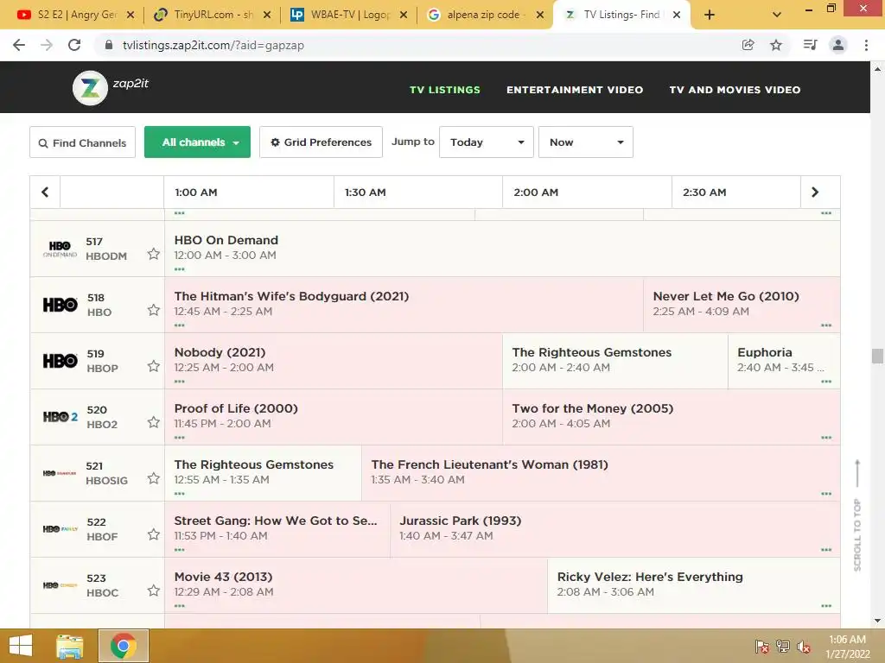Open the 519 HBOP channel logo

(x=60, y=361)
